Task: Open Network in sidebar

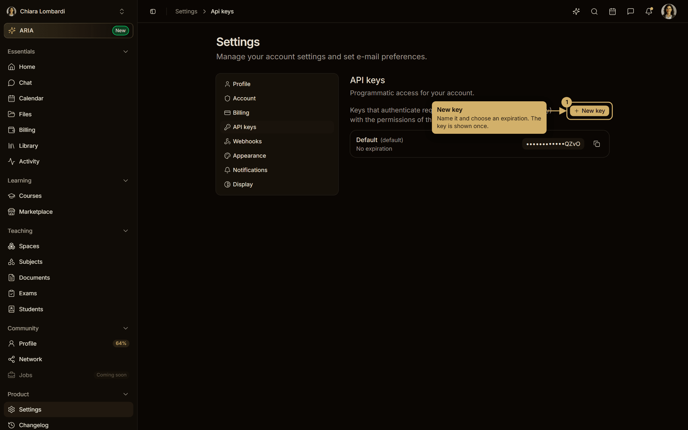Action: pyautogui.click(x=68, y=359)
